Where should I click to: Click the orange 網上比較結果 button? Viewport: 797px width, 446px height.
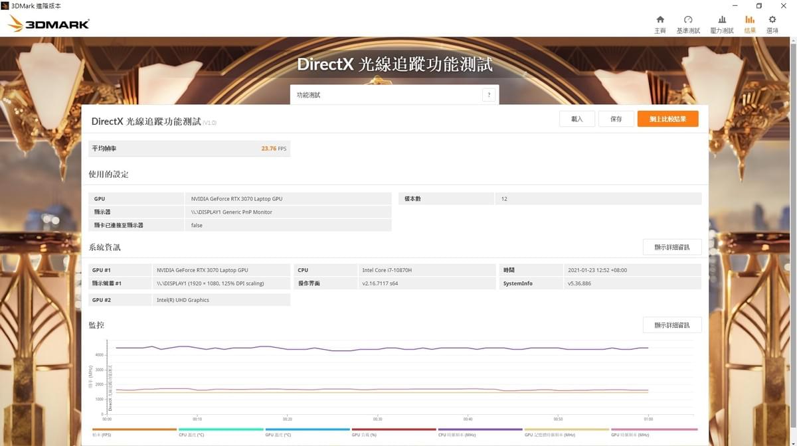pos(667,119)
